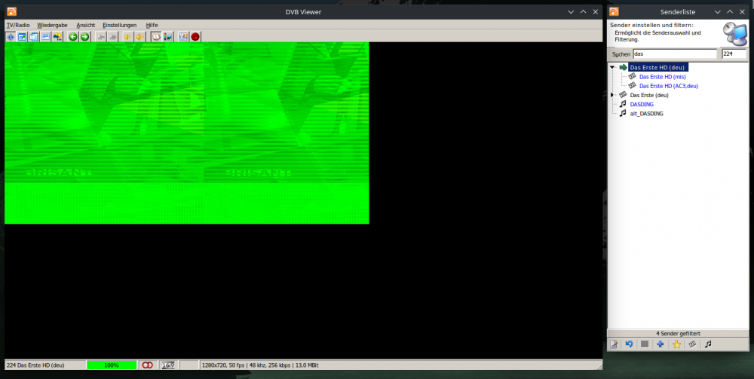Click the window-with-green-arrow toolbar icon
Screen dimensions: 754x379
pyautogui.click(x=22, y=36)
